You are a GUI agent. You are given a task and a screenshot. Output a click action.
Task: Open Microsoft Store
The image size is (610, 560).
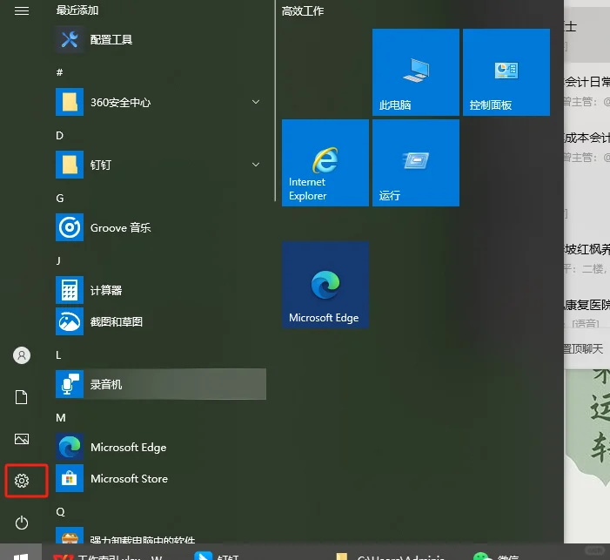pos(161,479)
